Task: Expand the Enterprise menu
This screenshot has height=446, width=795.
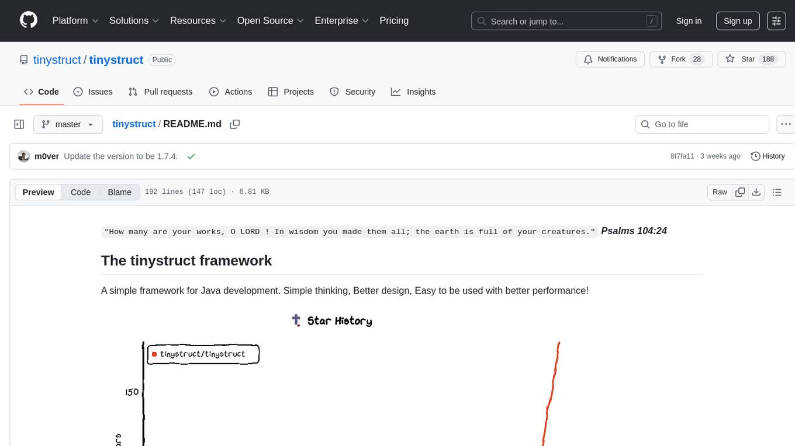Action: pos(341,20)
